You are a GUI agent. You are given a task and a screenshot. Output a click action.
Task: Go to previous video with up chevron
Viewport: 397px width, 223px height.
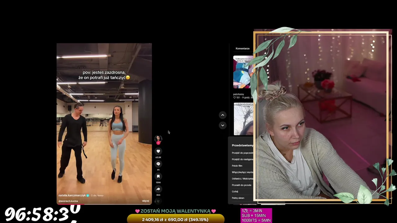[223, 115]
